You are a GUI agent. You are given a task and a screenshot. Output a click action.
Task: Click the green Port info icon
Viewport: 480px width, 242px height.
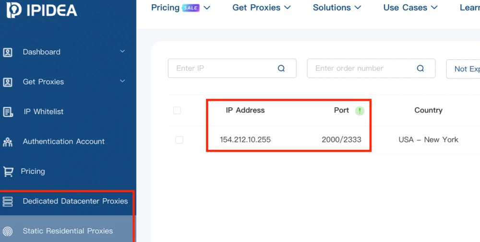click(360, 111)
